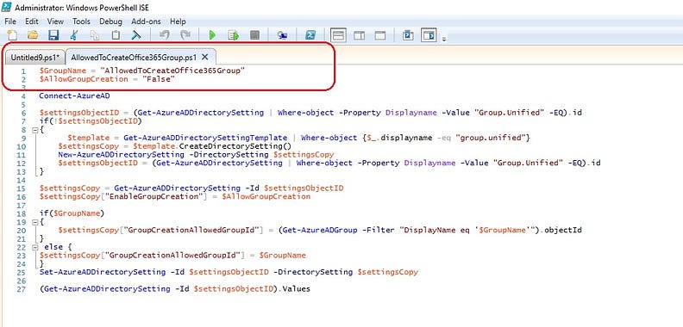The height and width of the screenshot is (327, 683).
Task: Click the "AllowedToCreateOffice365Group" string on line 1
Action: 172,71
